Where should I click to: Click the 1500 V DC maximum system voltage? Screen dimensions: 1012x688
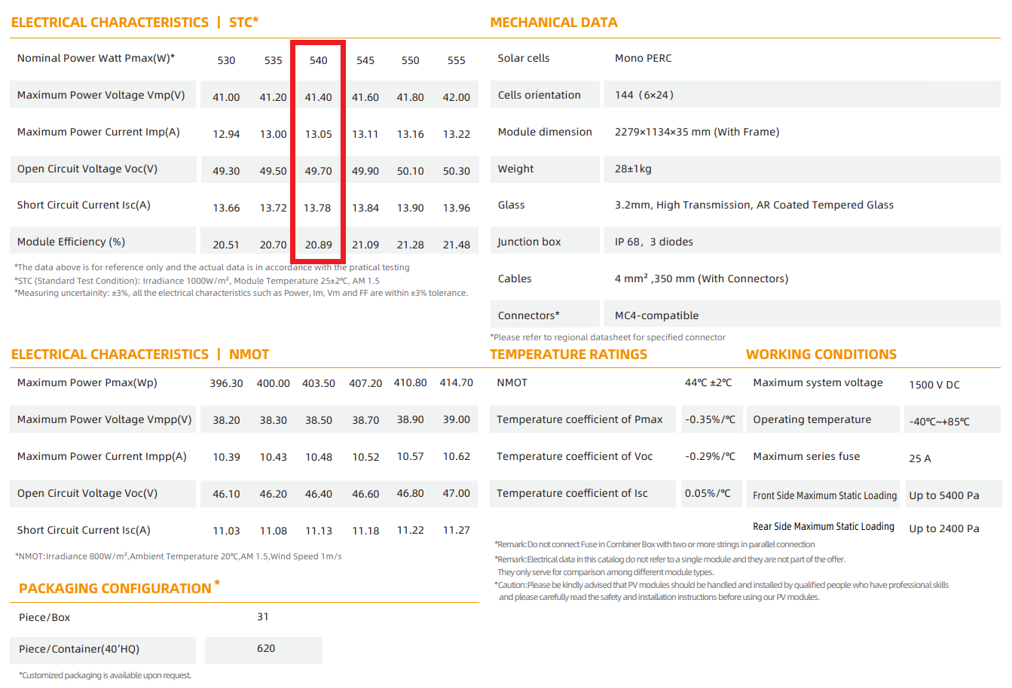934,385
